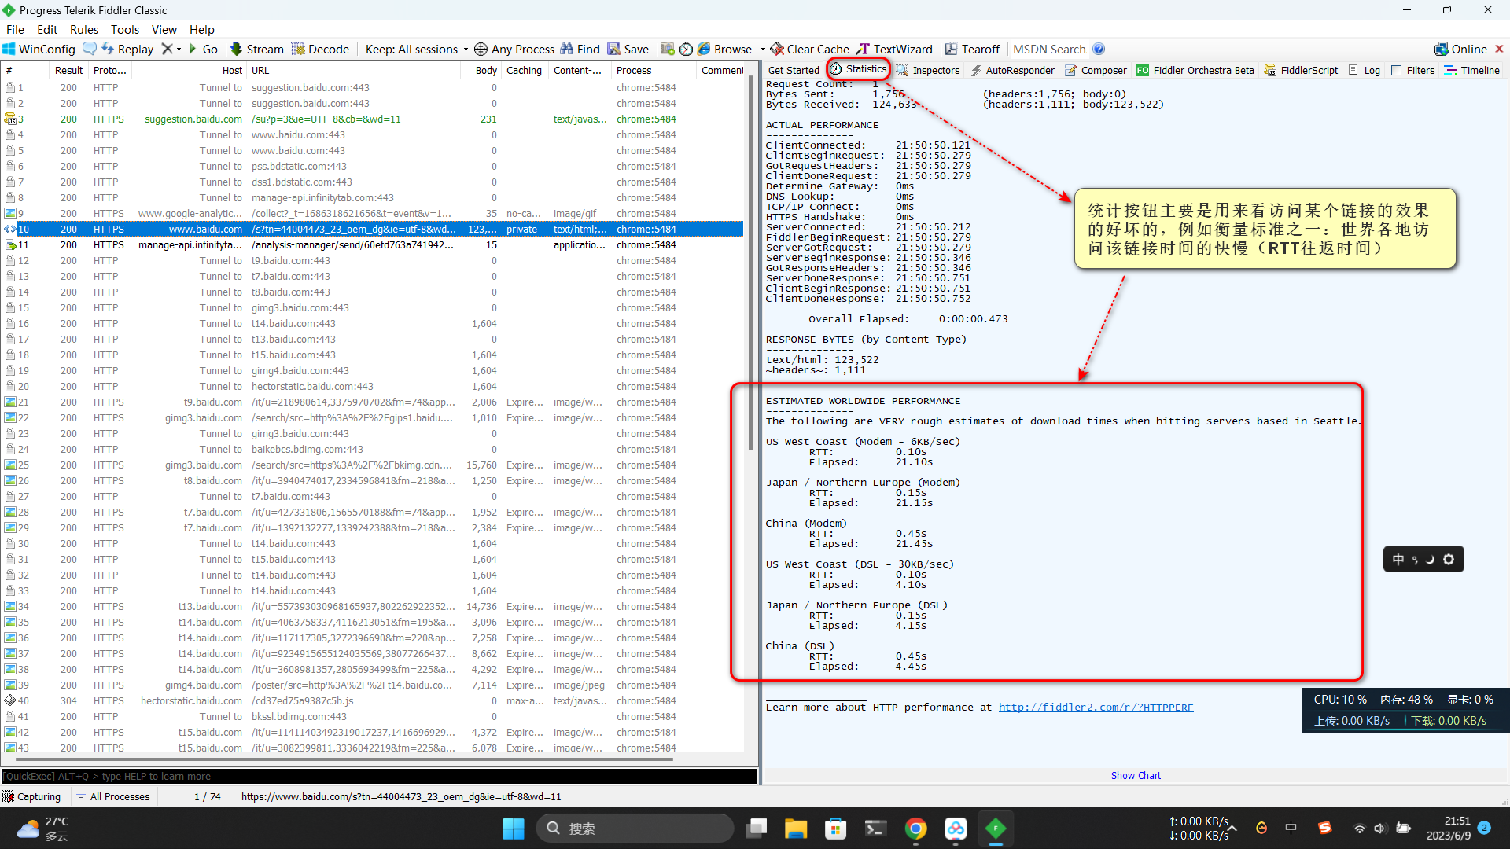Click the Go resume button
The height and width of the screenshot is (849, 1510).
pyautogui.click(x=203, y=49)
